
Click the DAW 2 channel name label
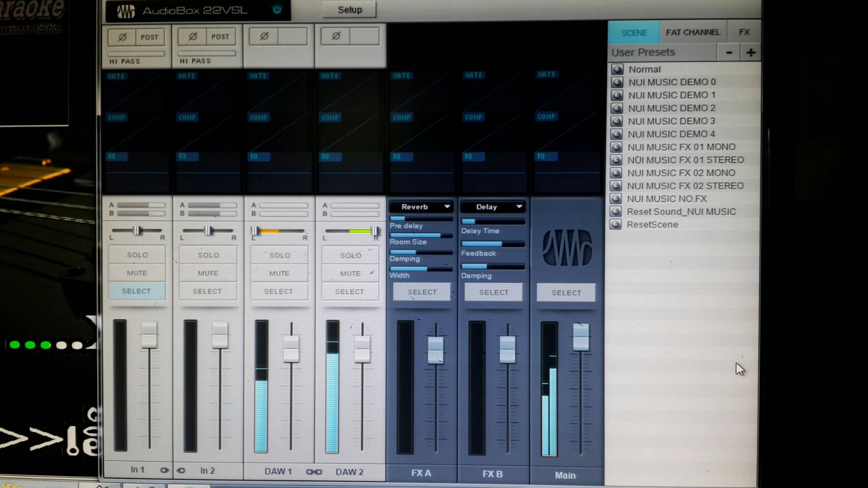[350, 472]
